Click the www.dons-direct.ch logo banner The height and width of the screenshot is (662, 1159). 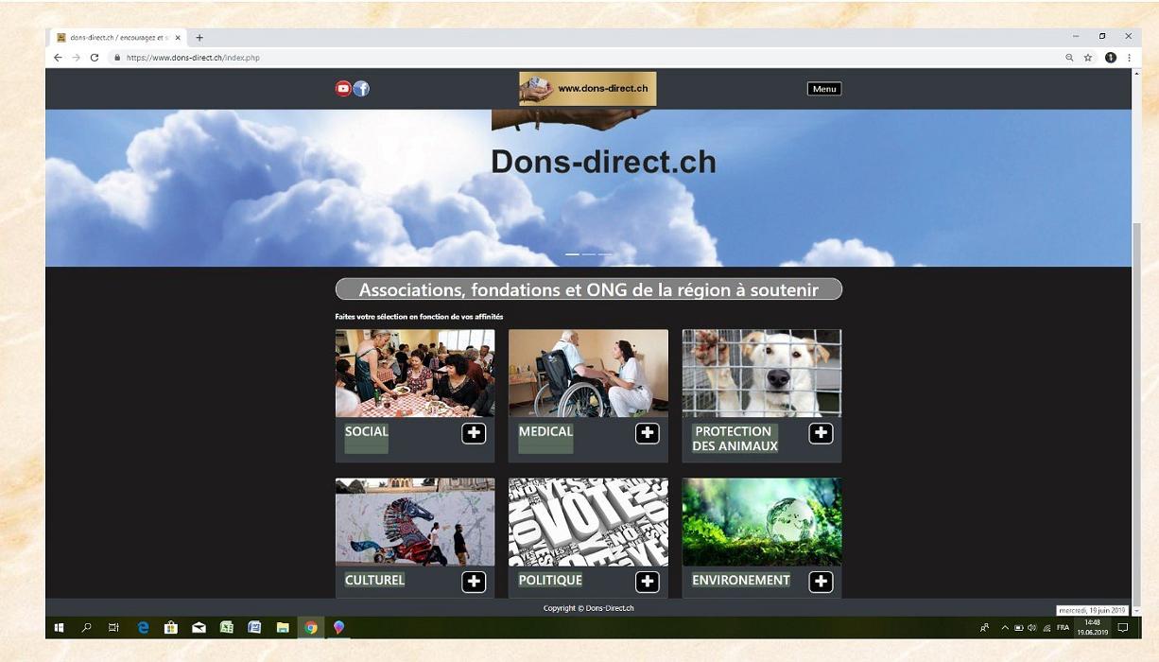[587, 89]
